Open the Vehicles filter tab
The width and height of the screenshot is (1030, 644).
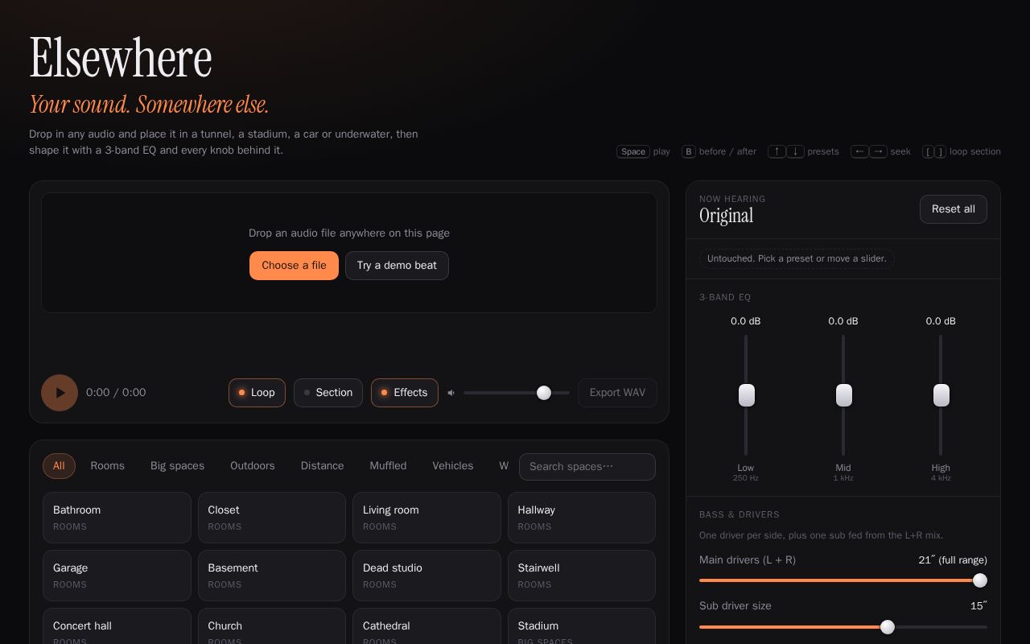tap(453, 466)
